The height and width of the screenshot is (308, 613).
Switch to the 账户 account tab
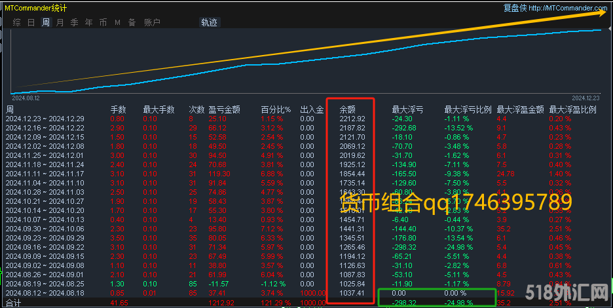[x=152, y=22]
